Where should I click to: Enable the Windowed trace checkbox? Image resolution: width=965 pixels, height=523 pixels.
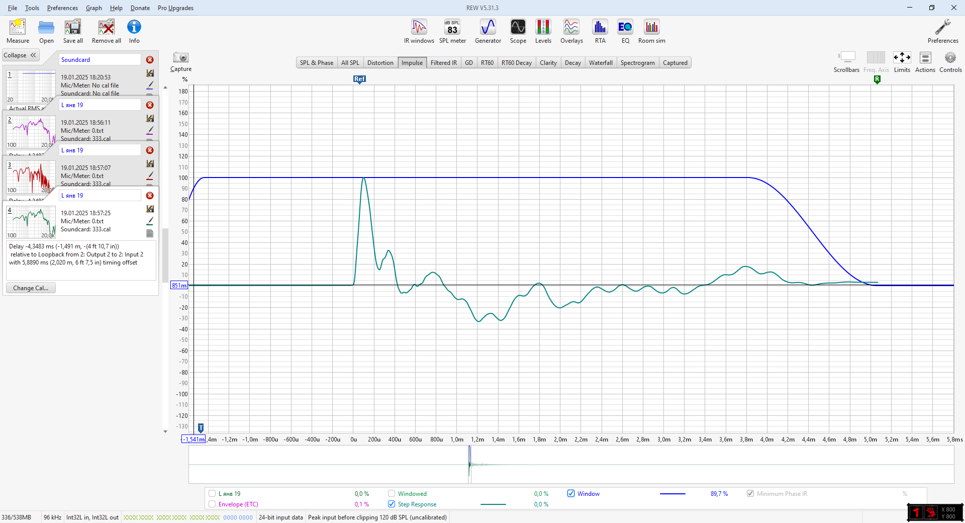coord(392,494)
